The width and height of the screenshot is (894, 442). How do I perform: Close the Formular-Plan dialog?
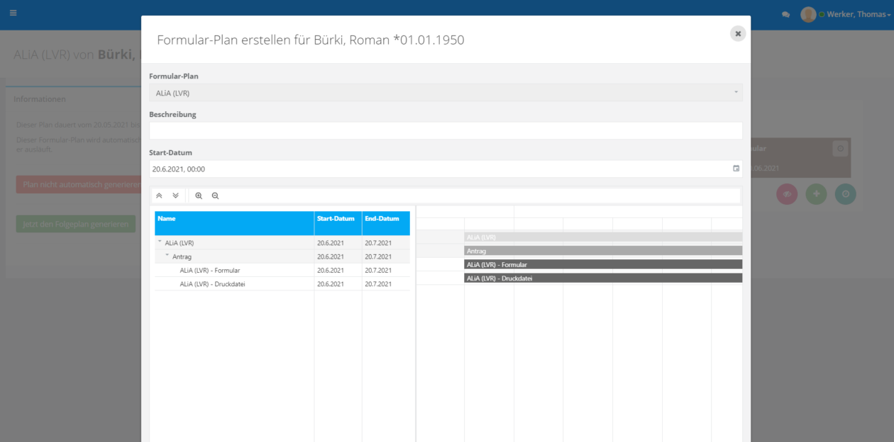click(738, 34)
